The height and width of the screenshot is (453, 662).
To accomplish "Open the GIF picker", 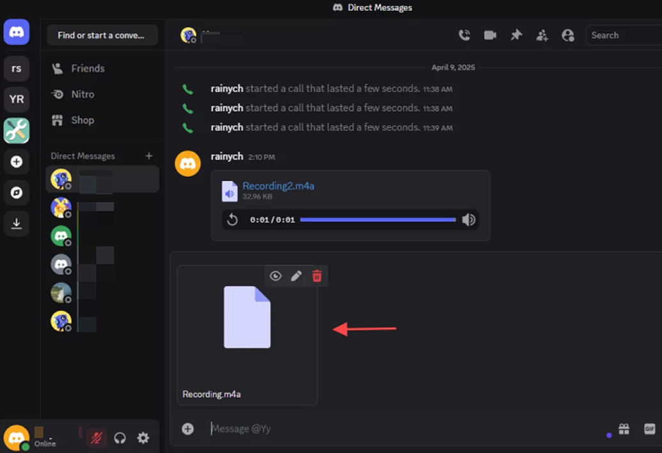I will [x=649, y=429].
